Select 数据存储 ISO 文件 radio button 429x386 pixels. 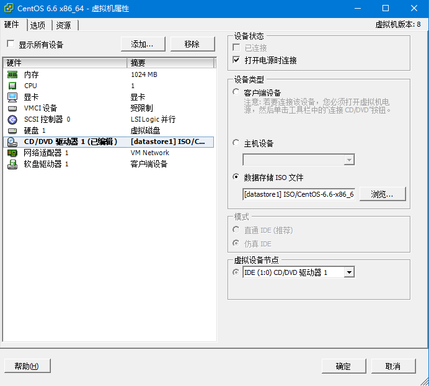[x=236, y=177]
